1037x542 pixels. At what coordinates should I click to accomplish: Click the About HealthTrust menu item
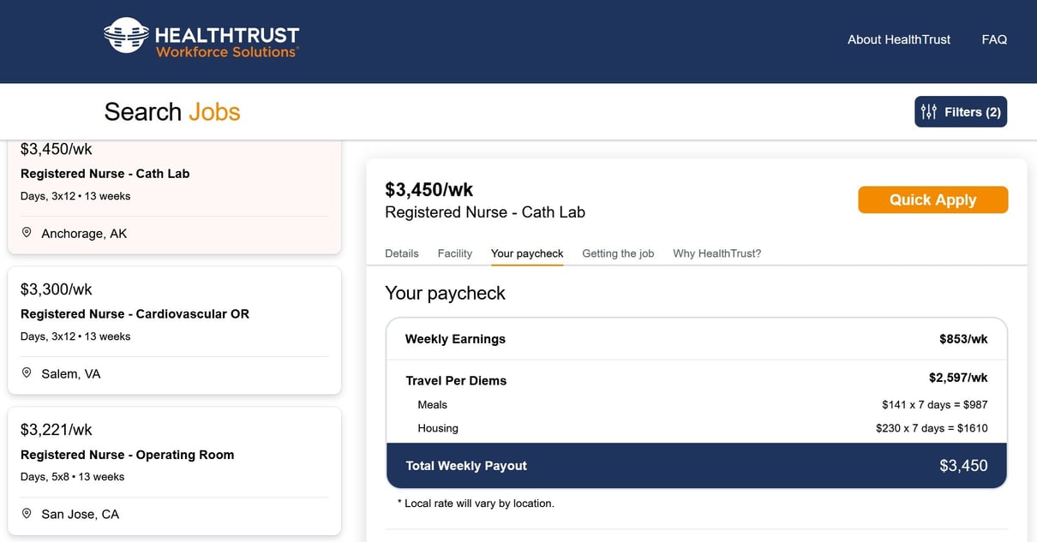[x=898, y=39]
